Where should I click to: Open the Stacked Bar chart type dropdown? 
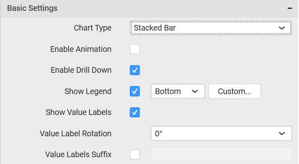[211, 28]
